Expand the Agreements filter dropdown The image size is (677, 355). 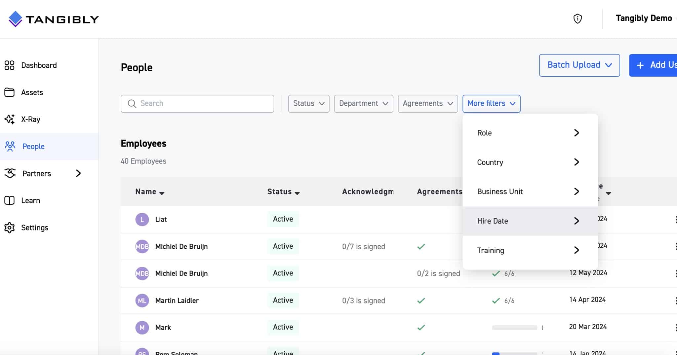pos(427,104)
